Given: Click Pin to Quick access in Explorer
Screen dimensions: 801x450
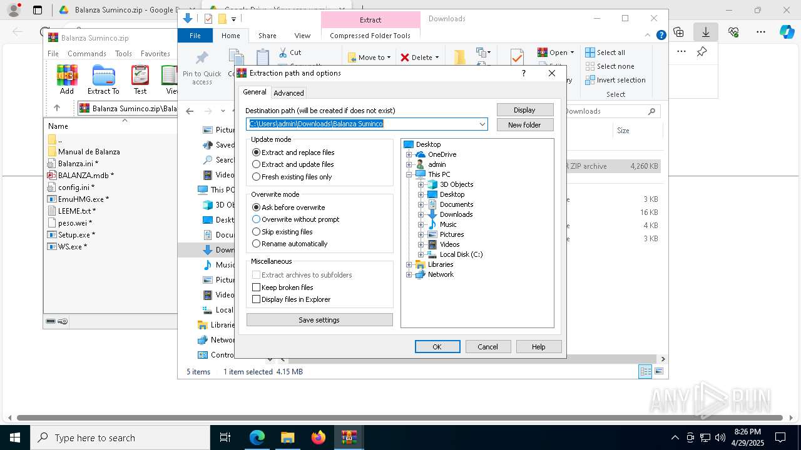Looking at the screenshot, I should coord(202,68).
